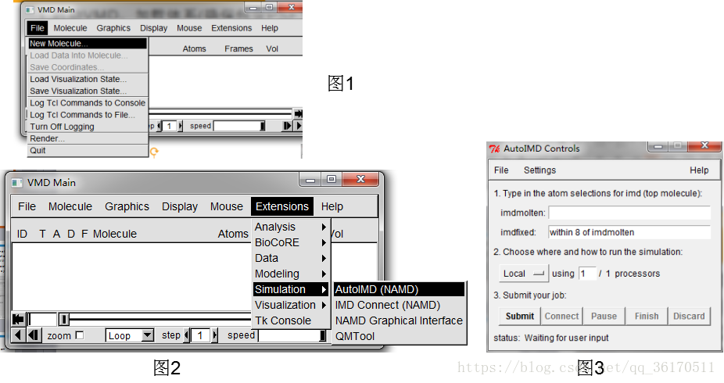This screenshot has height=383, width=724.
Task: Decrease step value in Extensions-menu VMD window
Action: pyautogui.click(x=187, y=335)
